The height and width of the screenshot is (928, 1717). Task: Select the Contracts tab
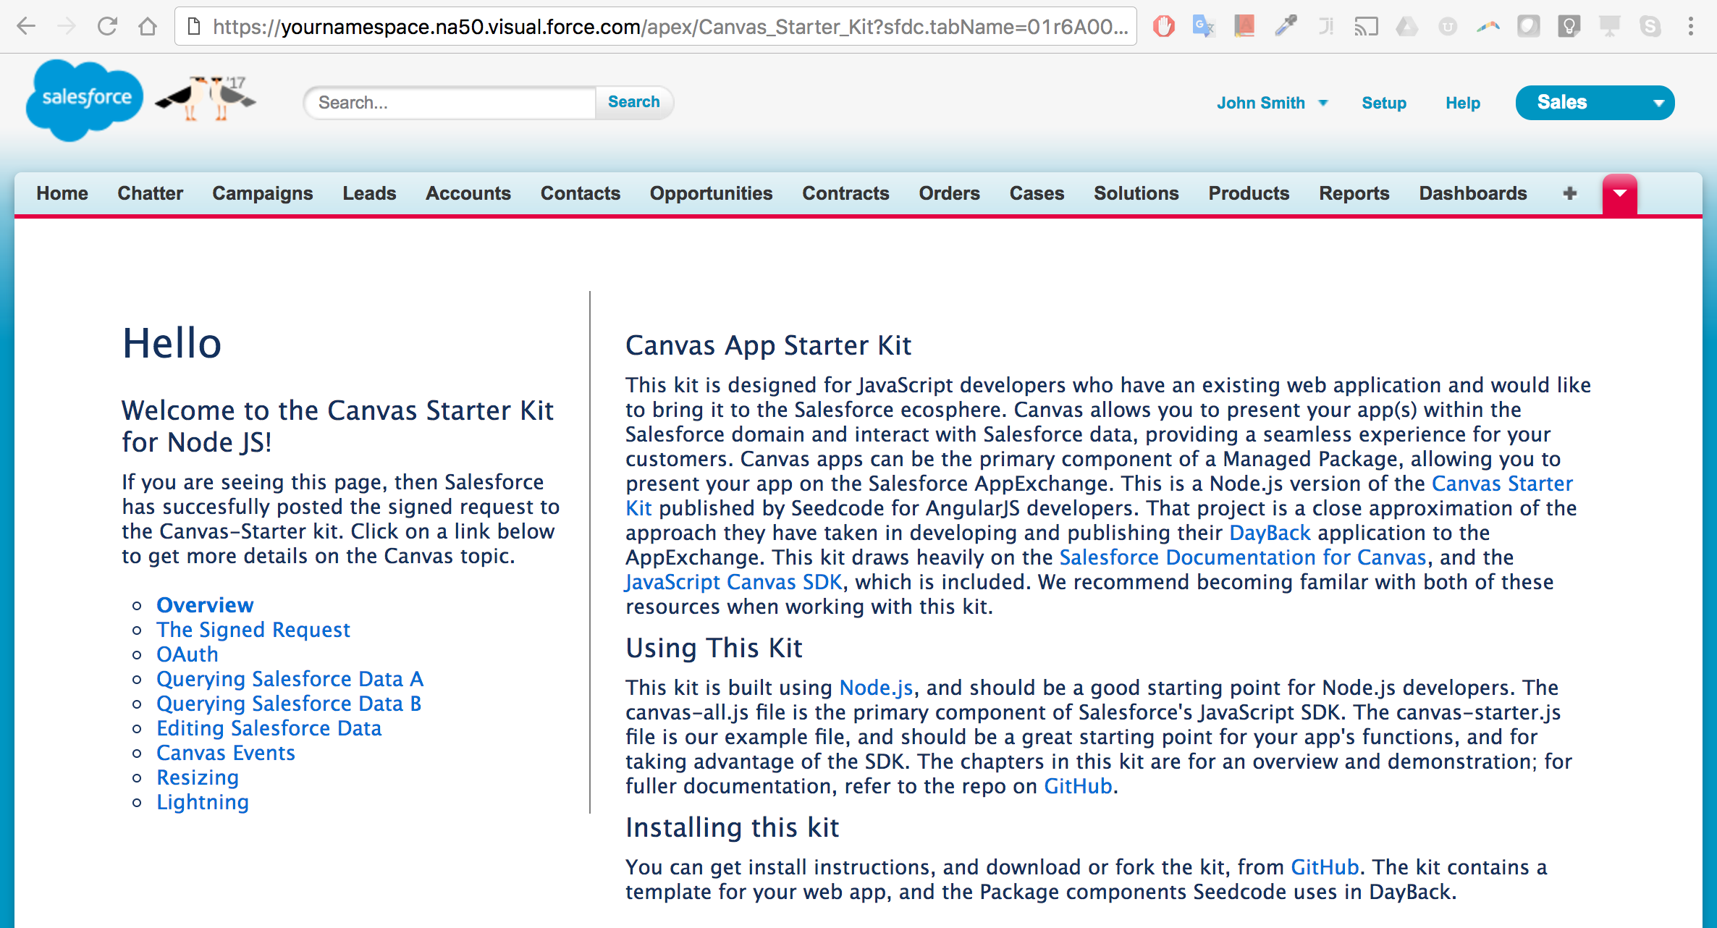coord(845,193)
